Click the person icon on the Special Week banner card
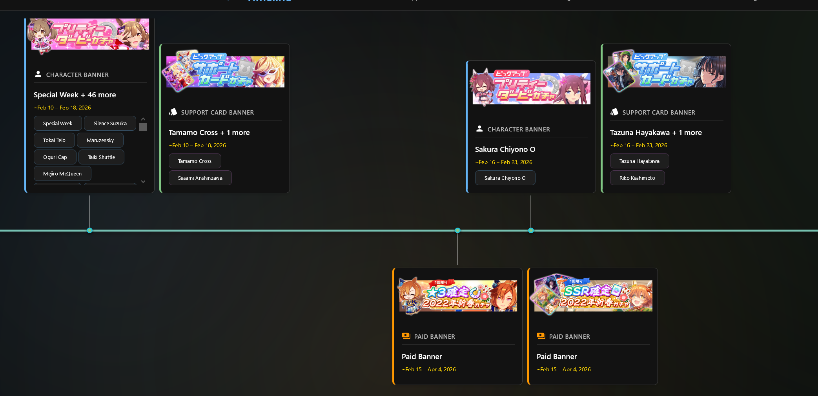The width and height of the screenshot is (818, 396). click(38, 74)
